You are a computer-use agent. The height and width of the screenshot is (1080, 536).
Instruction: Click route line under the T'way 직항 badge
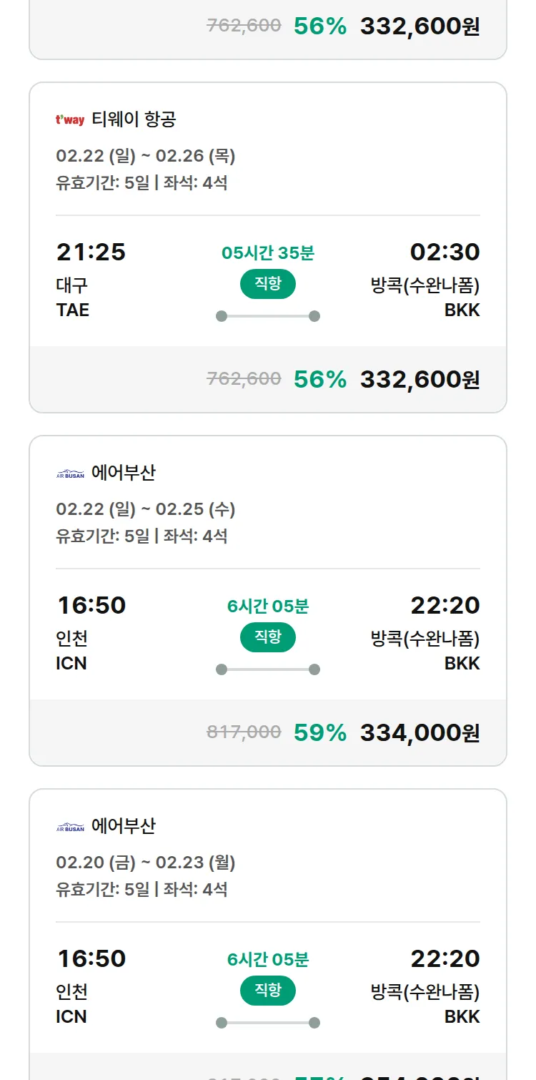[x=268, y=316]
